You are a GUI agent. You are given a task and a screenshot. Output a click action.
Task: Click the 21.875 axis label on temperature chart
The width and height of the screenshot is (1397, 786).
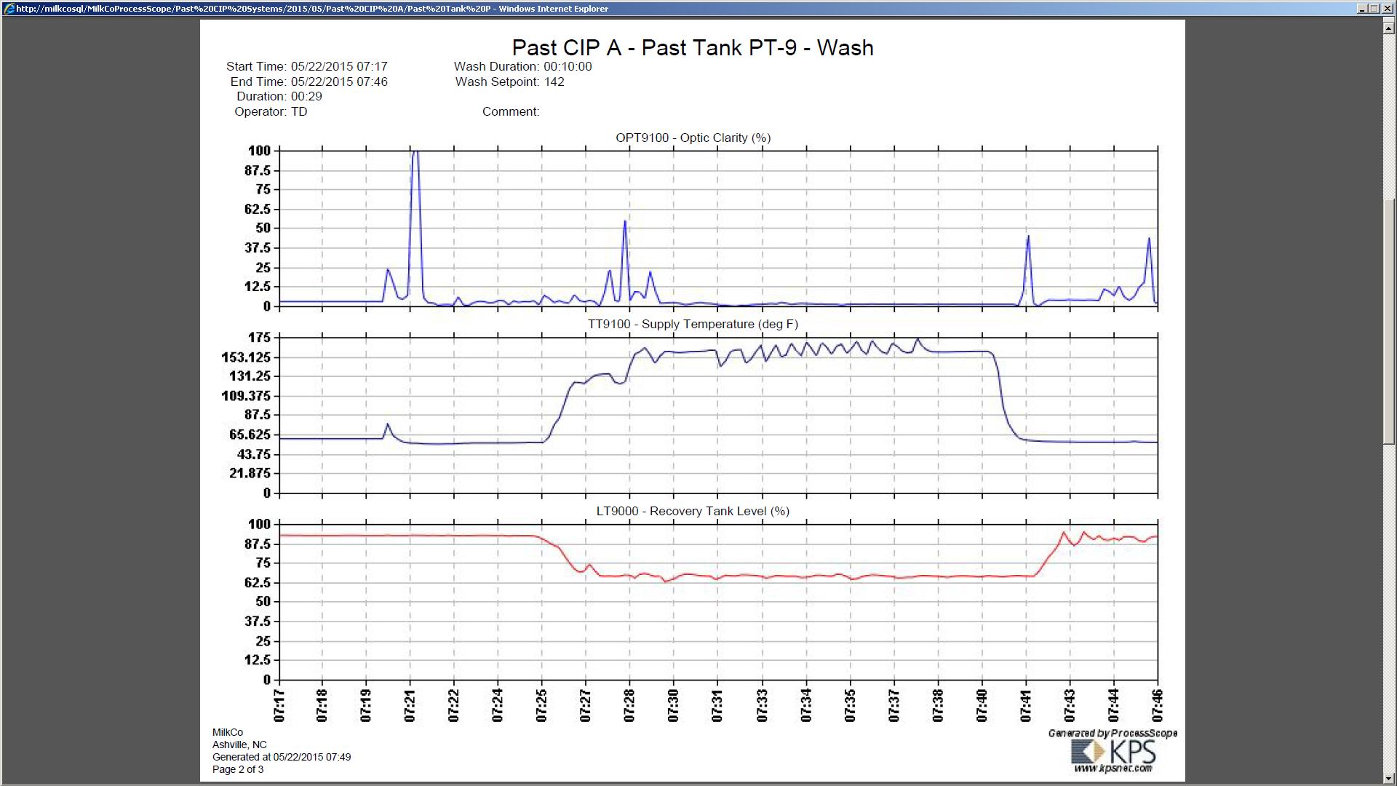tap(250, 473)
